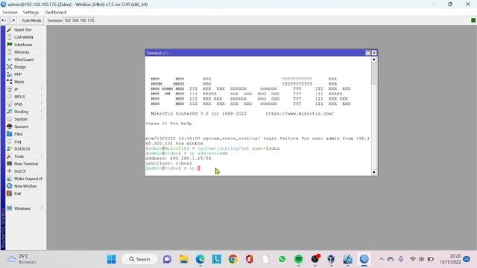This screenshot has height=268, width=477.
Task: Click Make Supout.rif
Action: (28, 179)
